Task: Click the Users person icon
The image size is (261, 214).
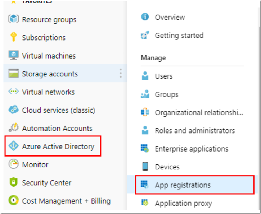Action: coord(145,76)
